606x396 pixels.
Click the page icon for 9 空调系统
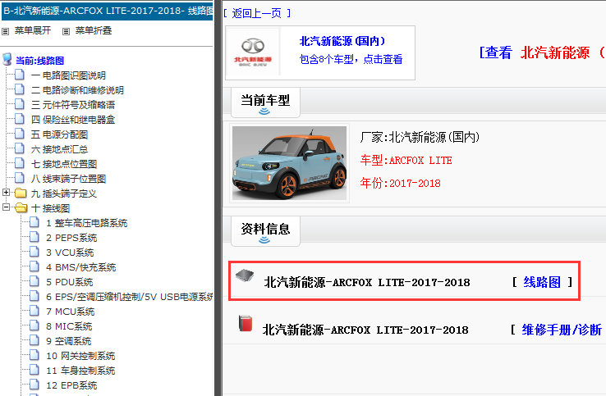coord(34,340)
